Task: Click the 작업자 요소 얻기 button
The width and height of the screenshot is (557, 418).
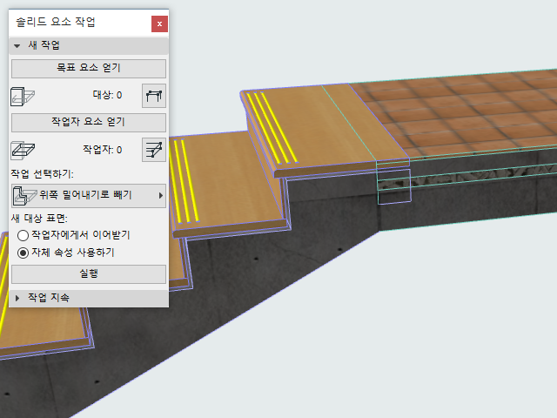Action: [x=89, y=122]
